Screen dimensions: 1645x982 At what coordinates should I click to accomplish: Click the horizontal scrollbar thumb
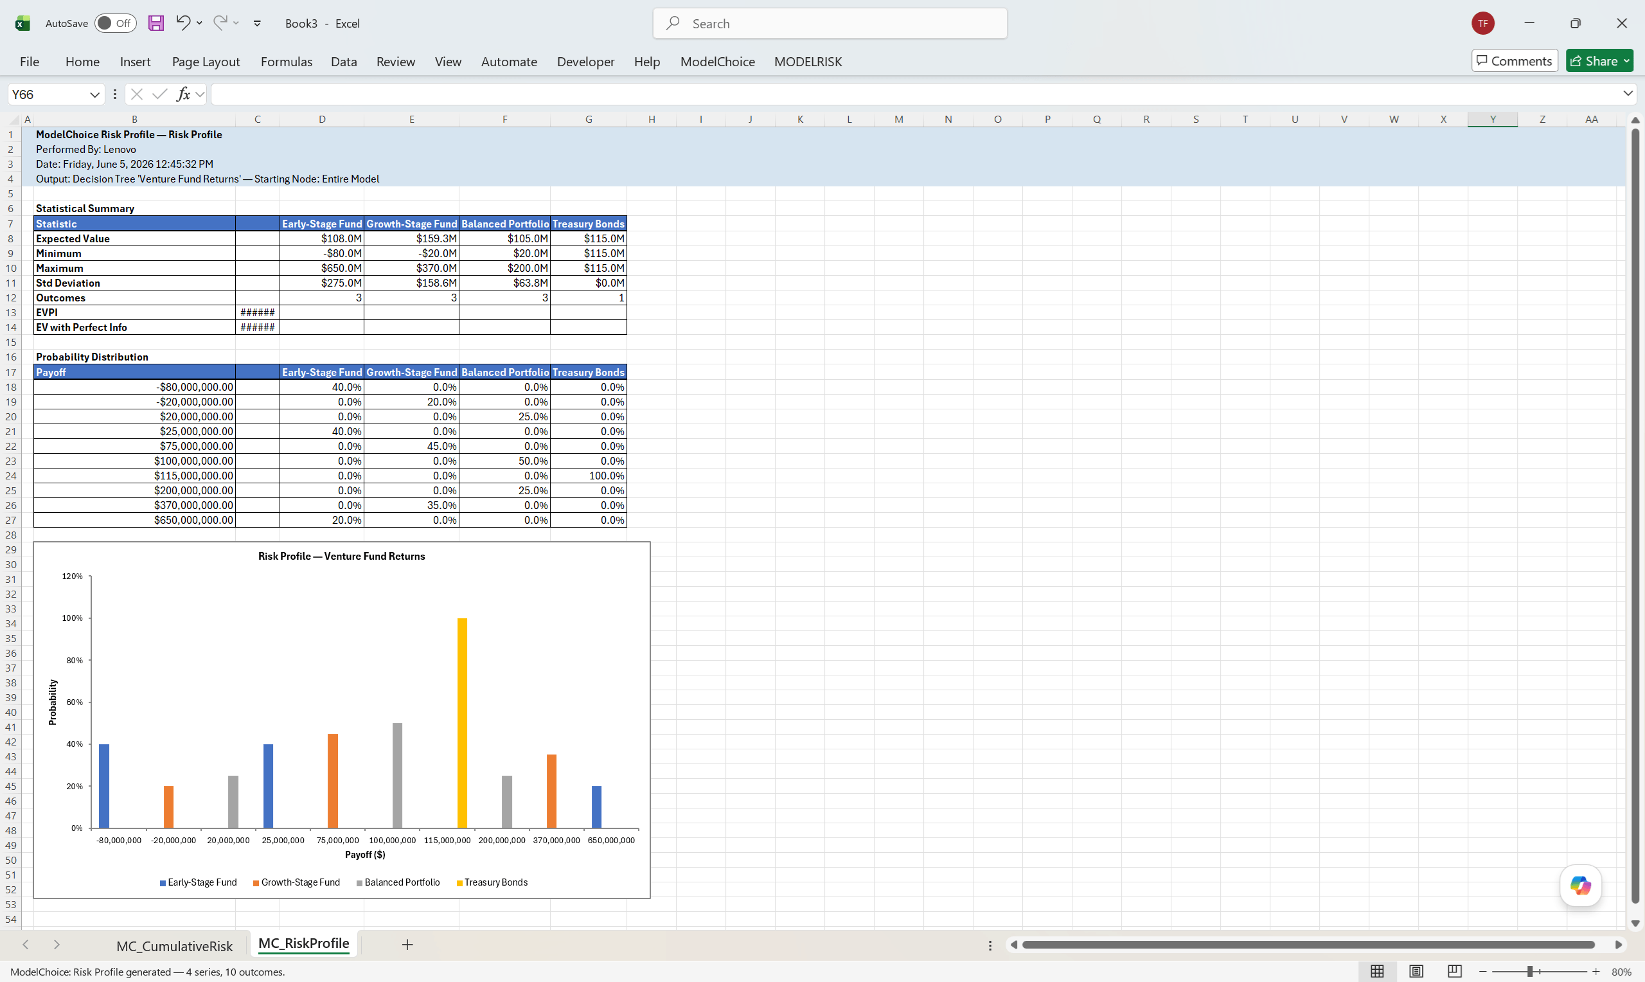(x=1308, y=945)
